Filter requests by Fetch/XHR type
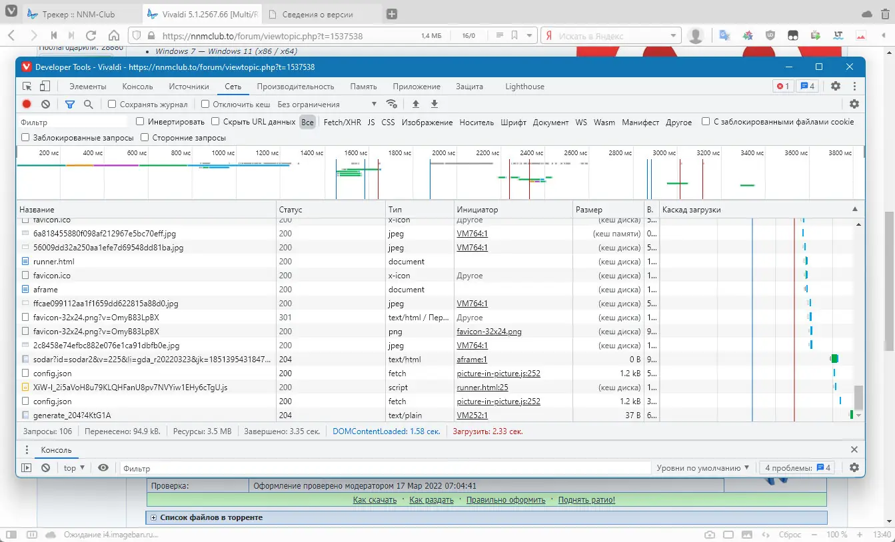This screenshot has width=895, height=542. (342, 123)
